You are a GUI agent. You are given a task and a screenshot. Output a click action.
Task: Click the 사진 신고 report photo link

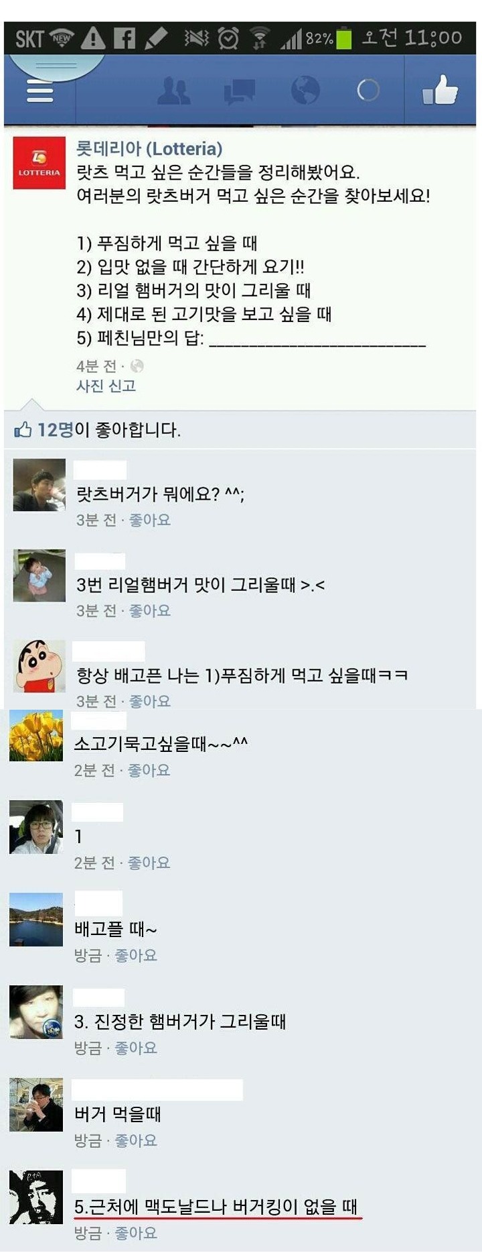(x=106, y=386)
